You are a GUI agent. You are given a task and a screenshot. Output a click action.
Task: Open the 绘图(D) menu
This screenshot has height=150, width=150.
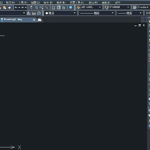tap(35, 2)
